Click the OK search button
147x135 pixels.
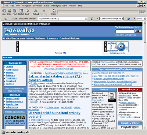(138, 31)
